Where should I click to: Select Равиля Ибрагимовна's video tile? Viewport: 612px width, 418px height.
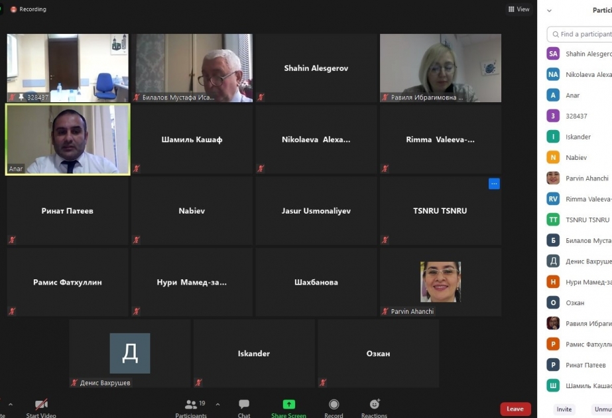click(441, 68)
